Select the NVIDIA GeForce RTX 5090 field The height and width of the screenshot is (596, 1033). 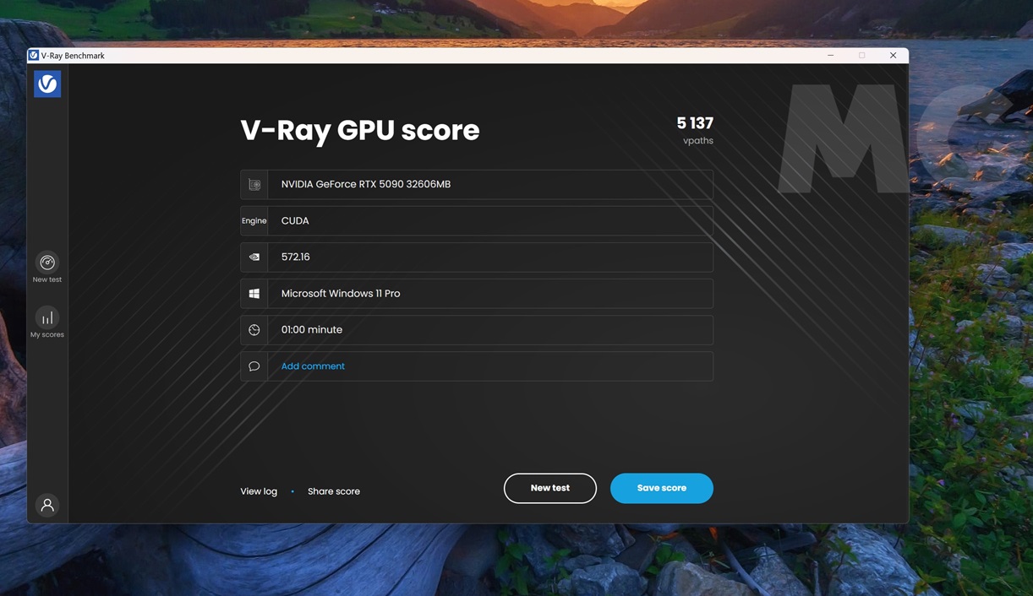490,184
